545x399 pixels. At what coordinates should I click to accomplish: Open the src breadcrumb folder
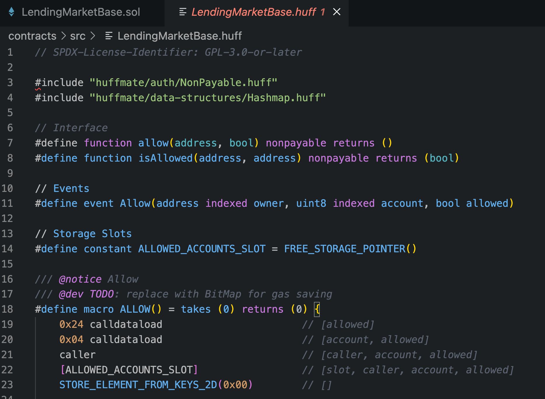[x=78, y=36]
